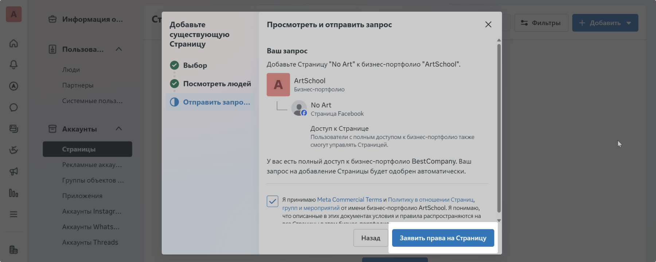Click the building icon at bottom of rail

13,250
